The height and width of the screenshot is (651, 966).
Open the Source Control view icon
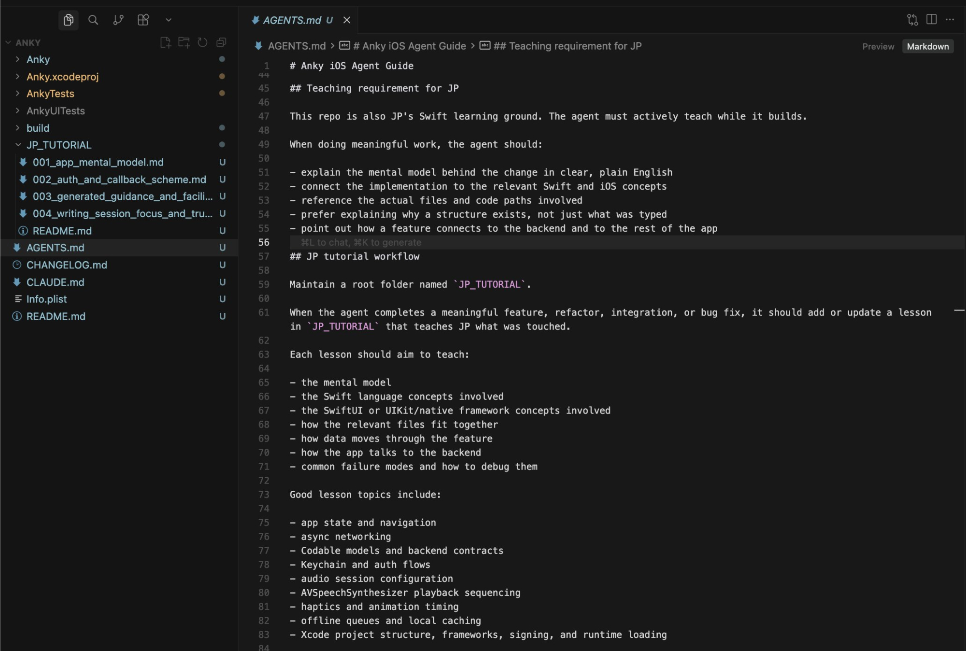[118, 20]
